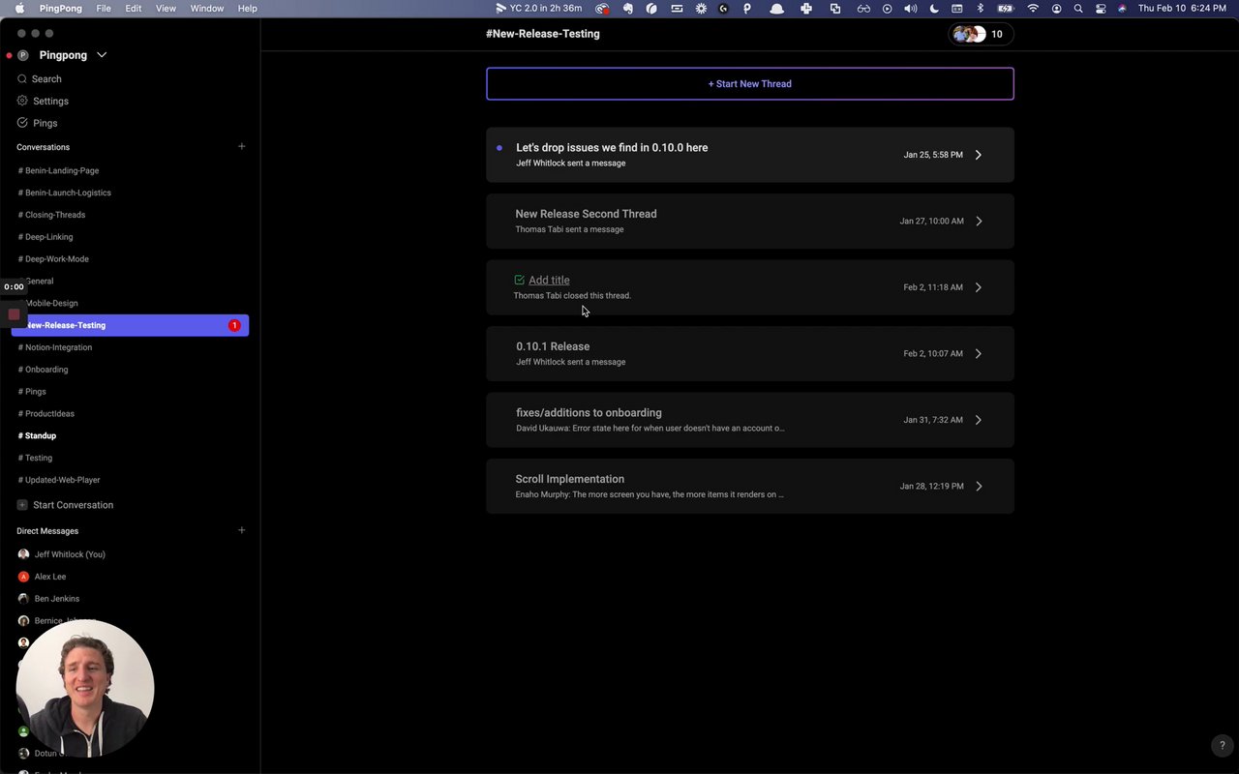This screenshot has height=774, width=1239.
Task: Open the 'Scroll Implementation' thread title
Action: point(570,479)
